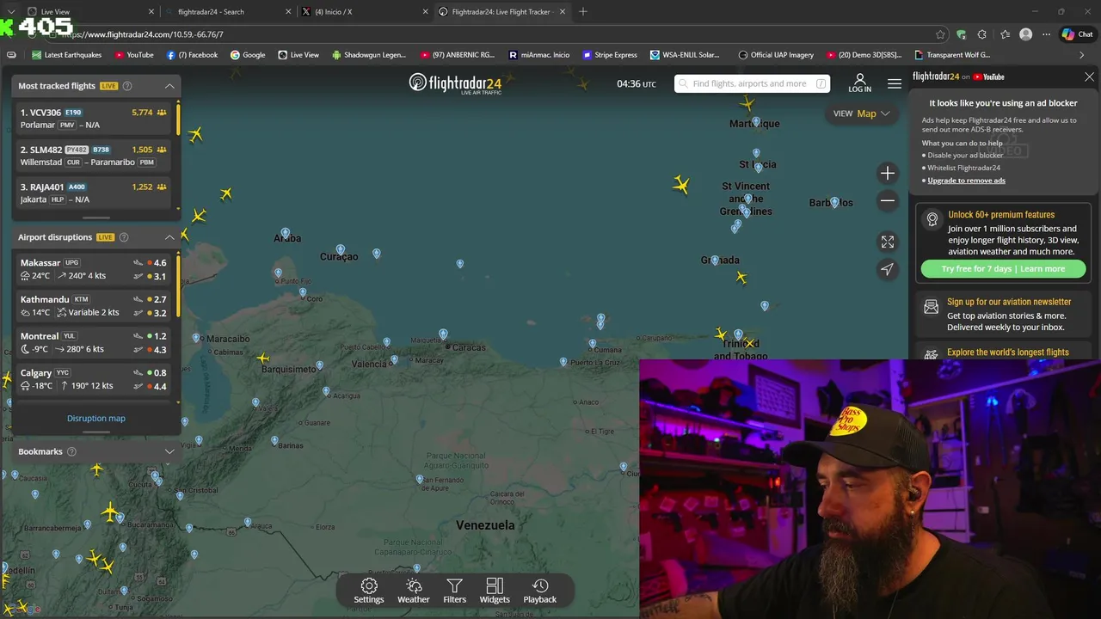Screen dimensions: 1101x619
Task: Open Stripe Express bookmark
Action: [x=610, y=55]
